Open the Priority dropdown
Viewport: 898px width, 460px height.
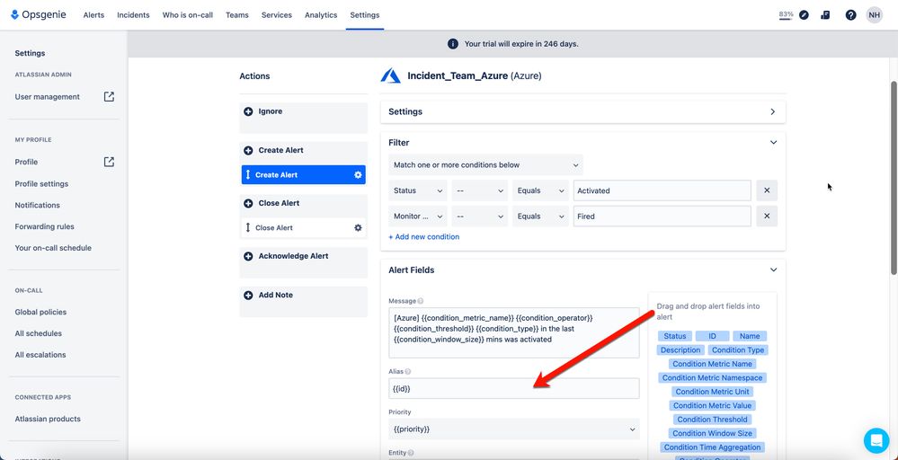[513, 429]
